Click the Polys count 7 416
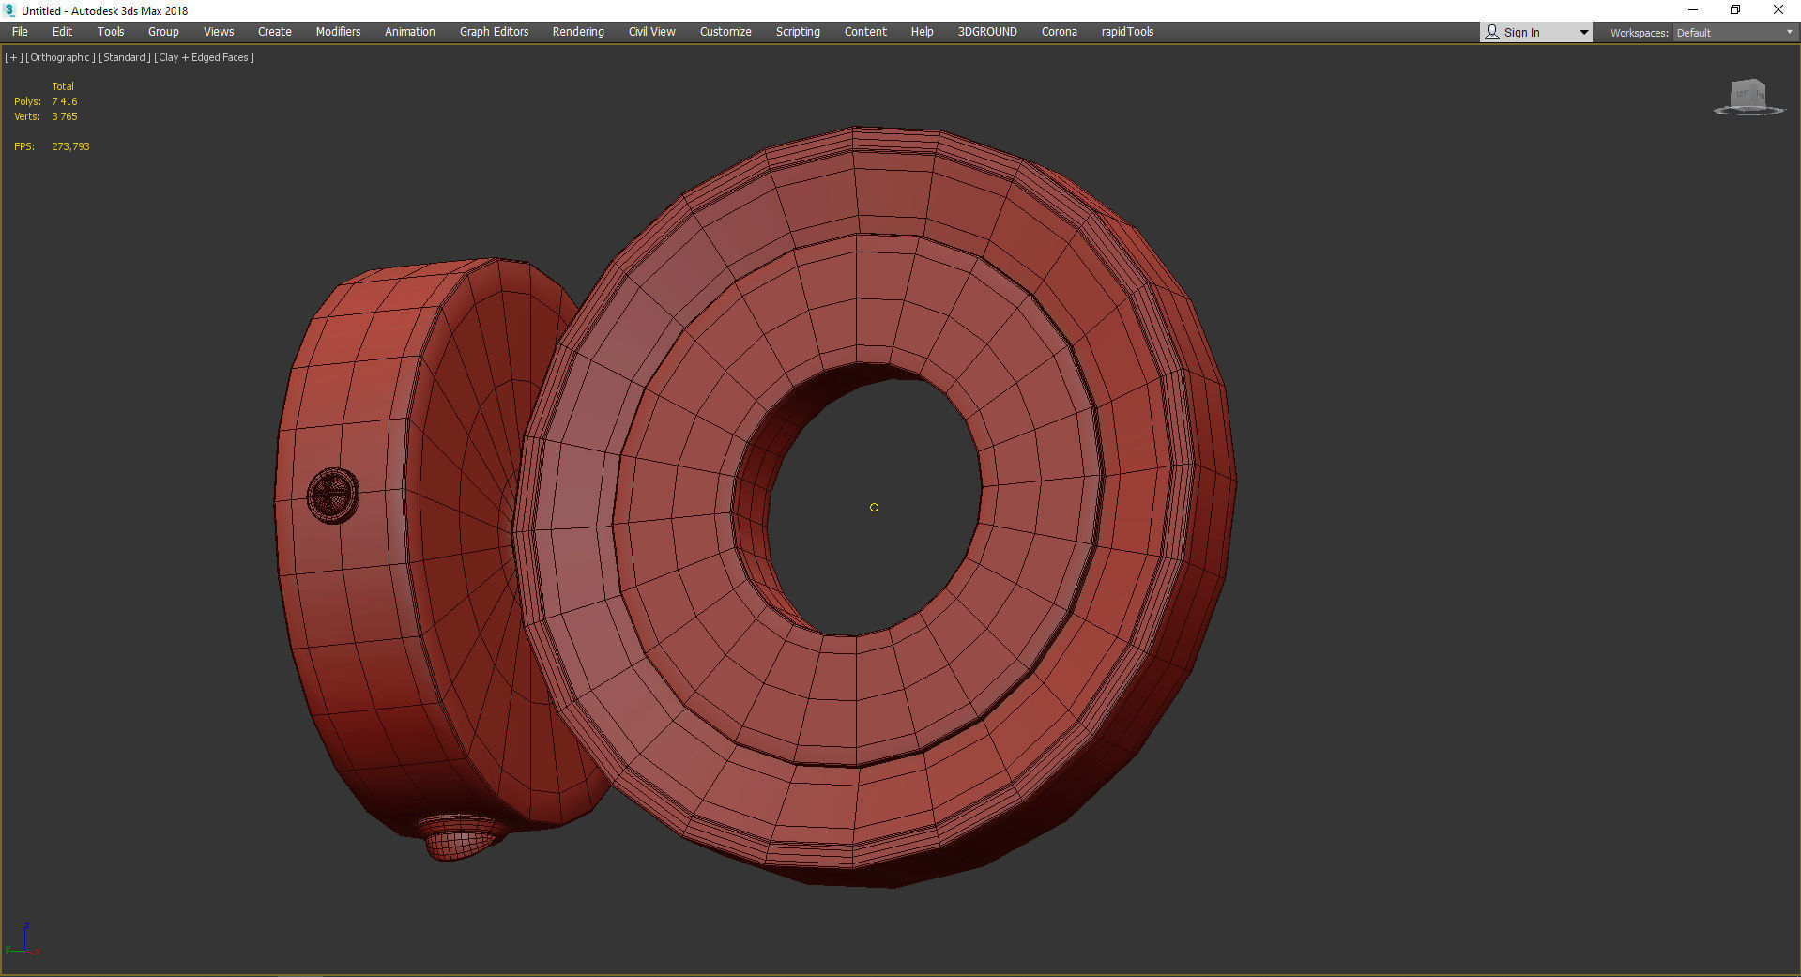 click(65, 101)
